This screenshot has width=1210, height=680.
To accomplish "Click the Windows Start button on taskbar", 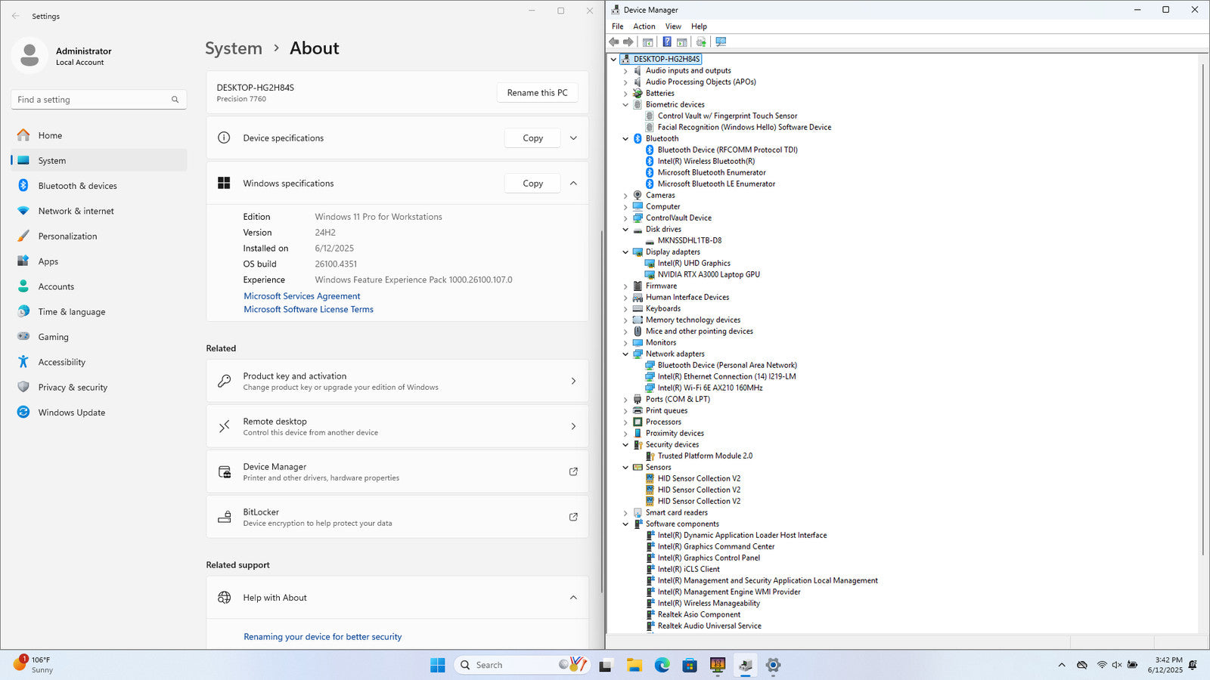I will [x=438, y=665].
